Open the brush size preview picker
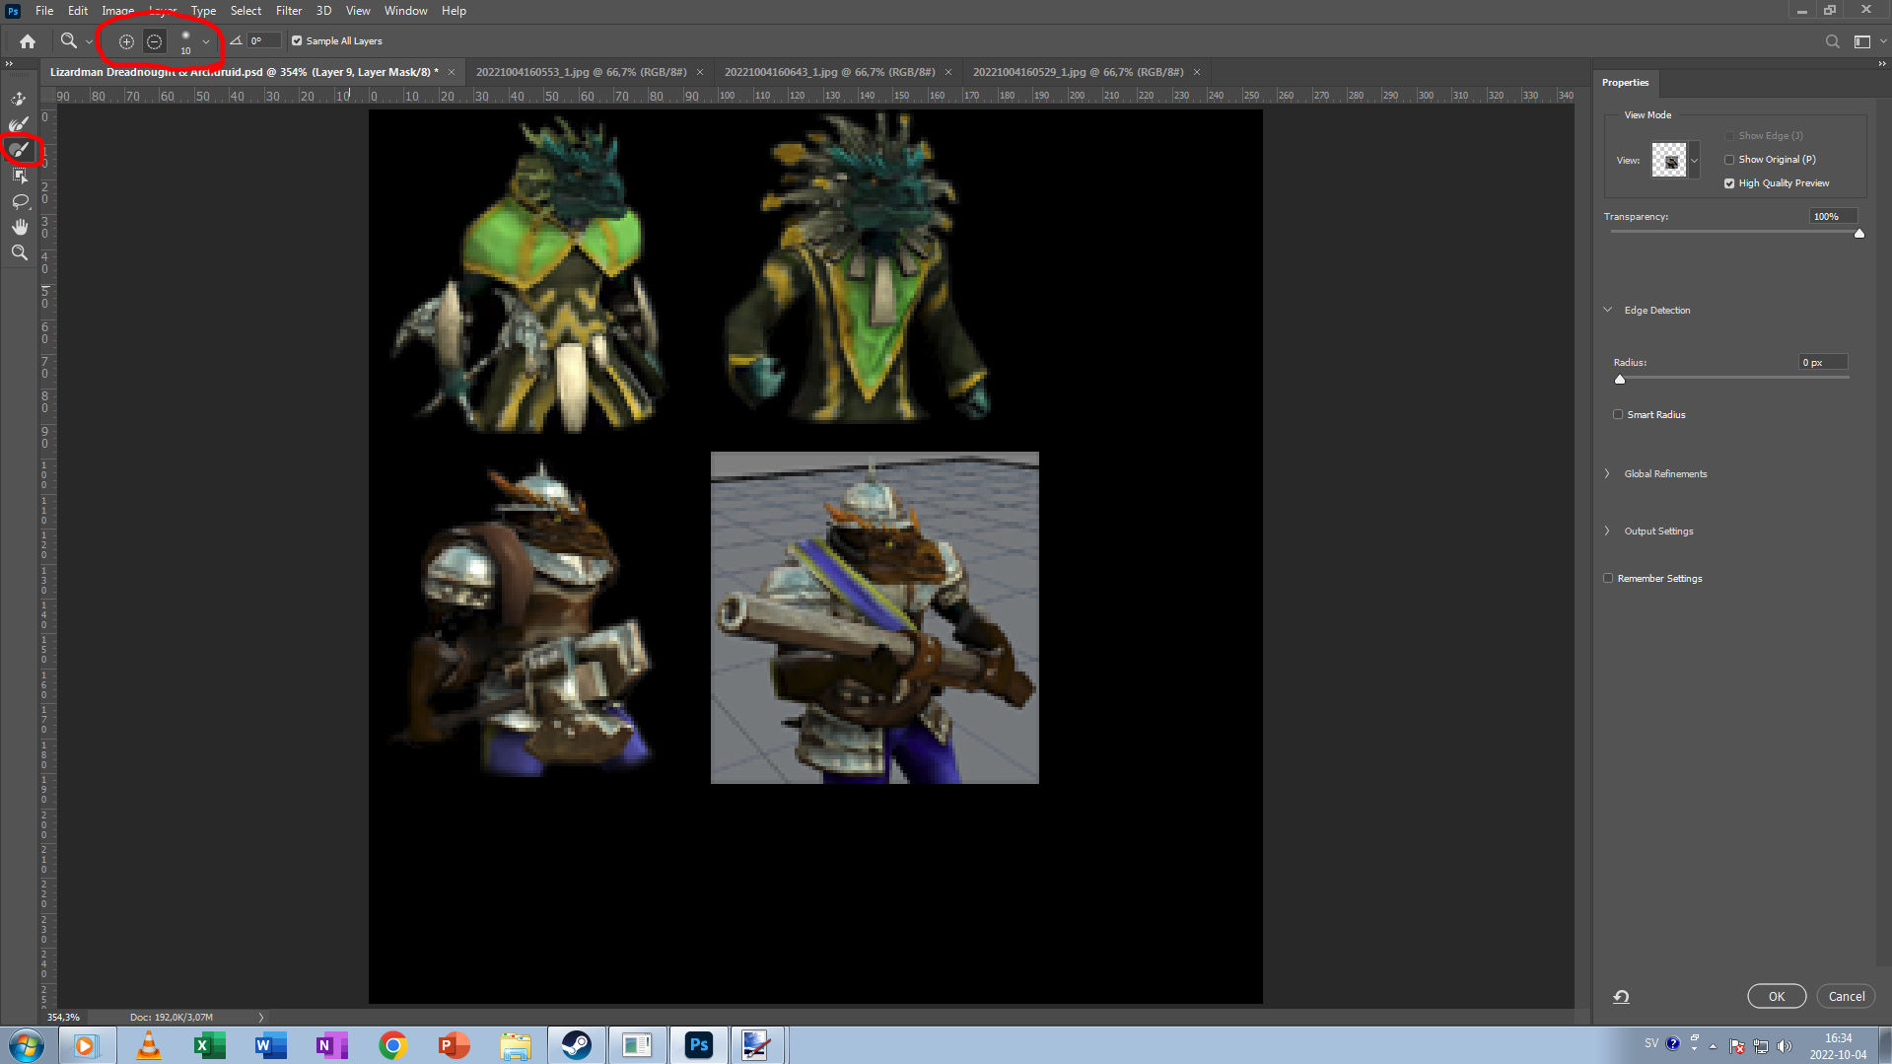The width and height of the screenshot is (1892, 1064). pos(185,41)
